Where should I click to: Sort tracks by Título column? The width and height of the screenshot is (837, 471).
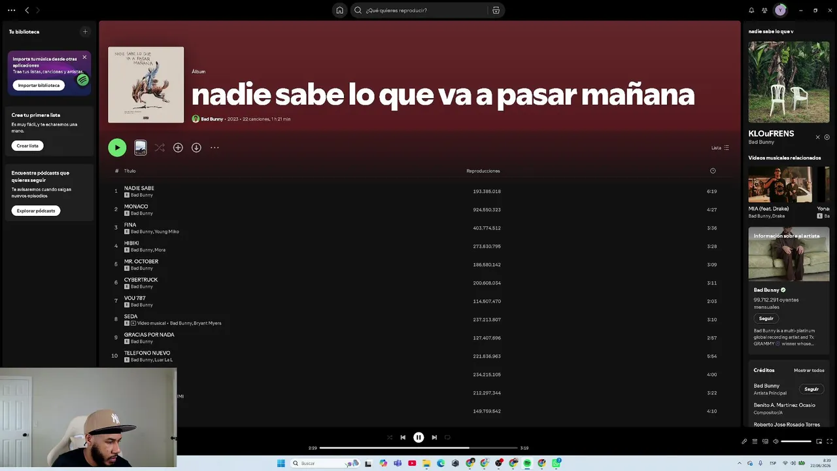point(130,171)
